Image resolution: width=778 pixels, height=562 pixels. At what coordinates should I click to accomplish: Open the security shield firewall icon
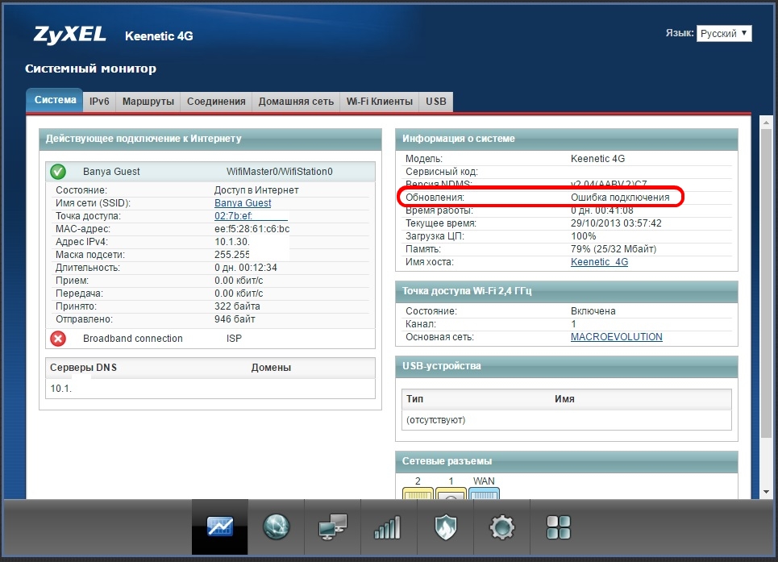tap(445, 527)
